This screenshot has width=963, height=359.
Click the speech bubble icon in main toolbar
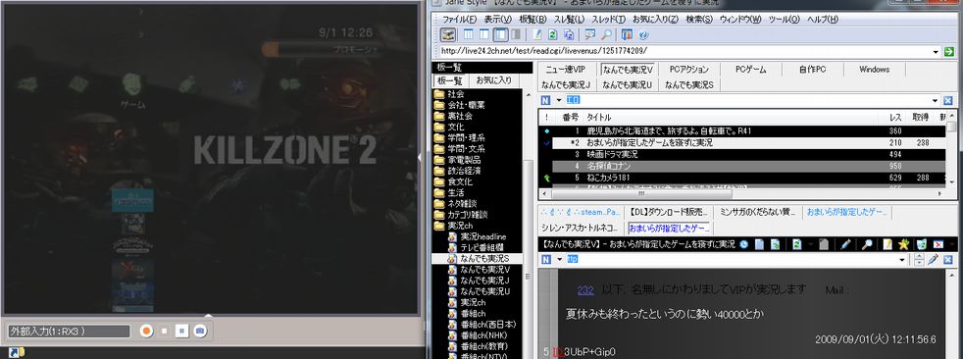[590, 35]
